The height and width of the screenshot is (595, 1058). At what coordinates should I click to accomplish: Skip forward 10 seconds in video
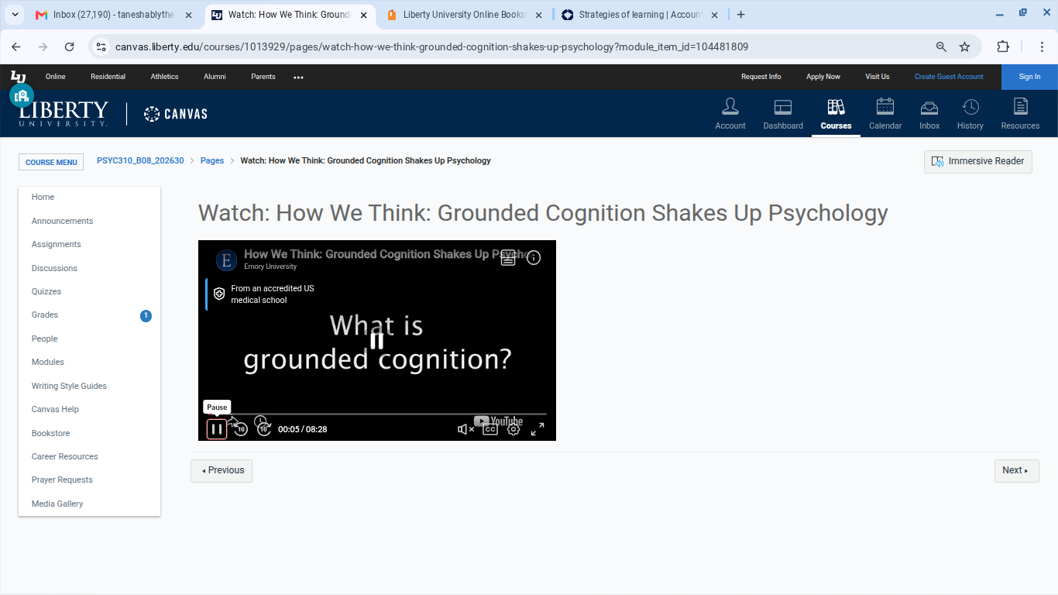tap(263, 428)
